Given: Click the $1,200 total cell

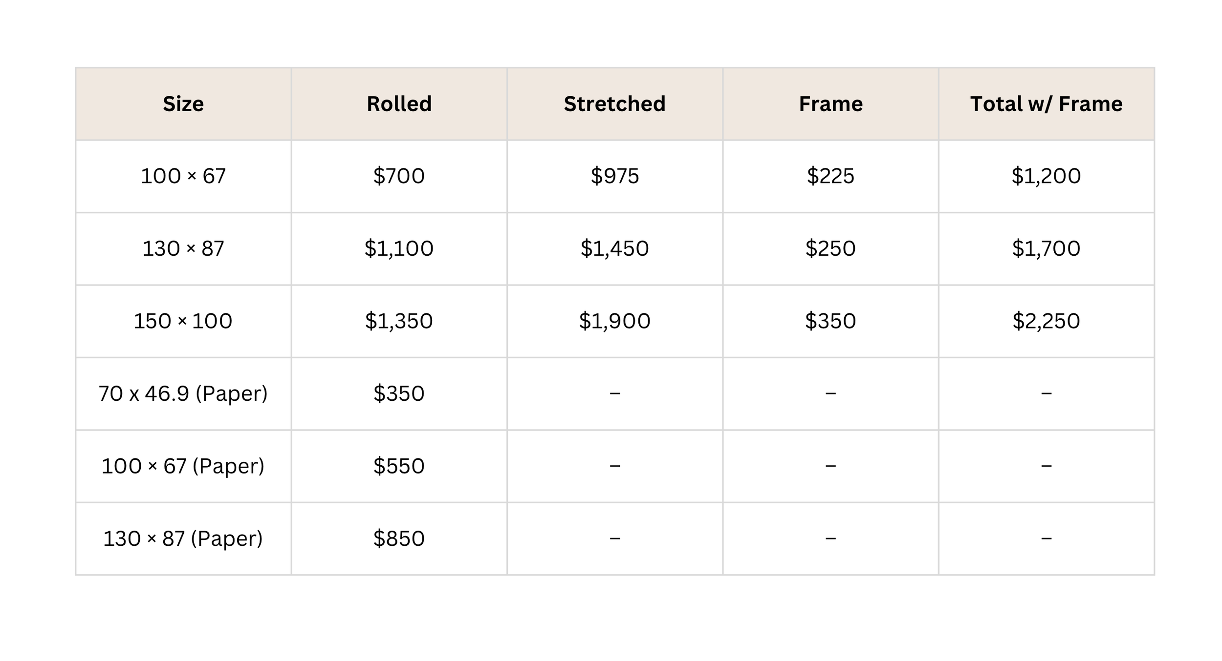Looking at the screenshot, I should [x=1046, y=176].
